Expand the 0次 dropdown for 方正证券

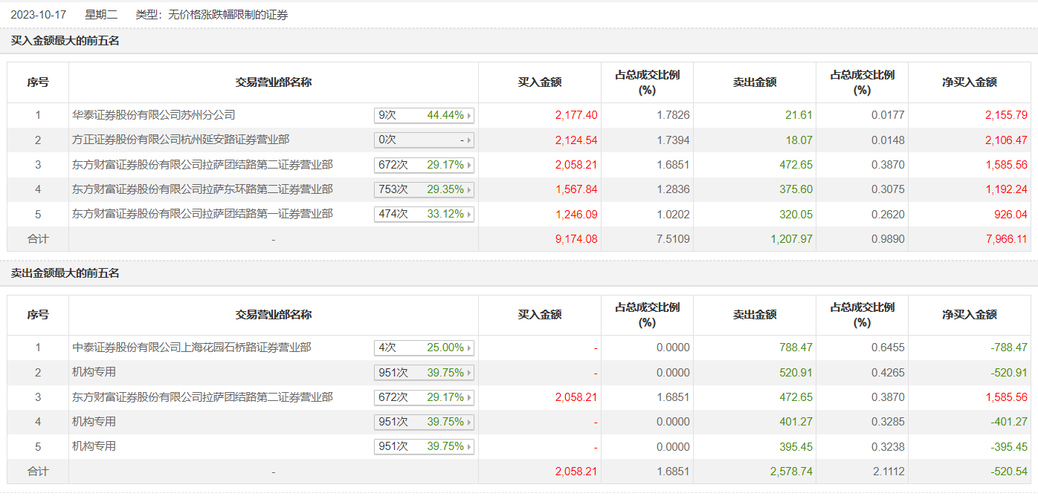coord(424,140)
